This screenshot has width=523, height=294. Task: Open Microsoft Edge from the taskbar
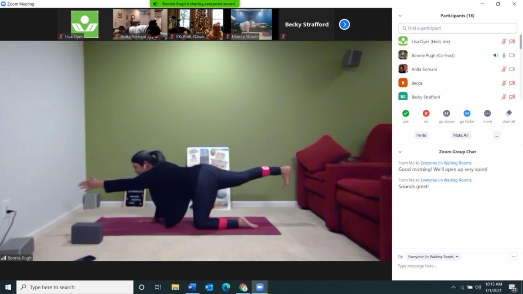(226, 287)
